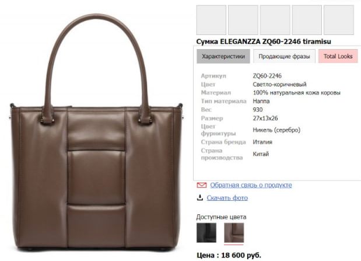Select the brown tiramisu color swatch
This screenshot has width=361, height=261.
click(x=234, y=232)
